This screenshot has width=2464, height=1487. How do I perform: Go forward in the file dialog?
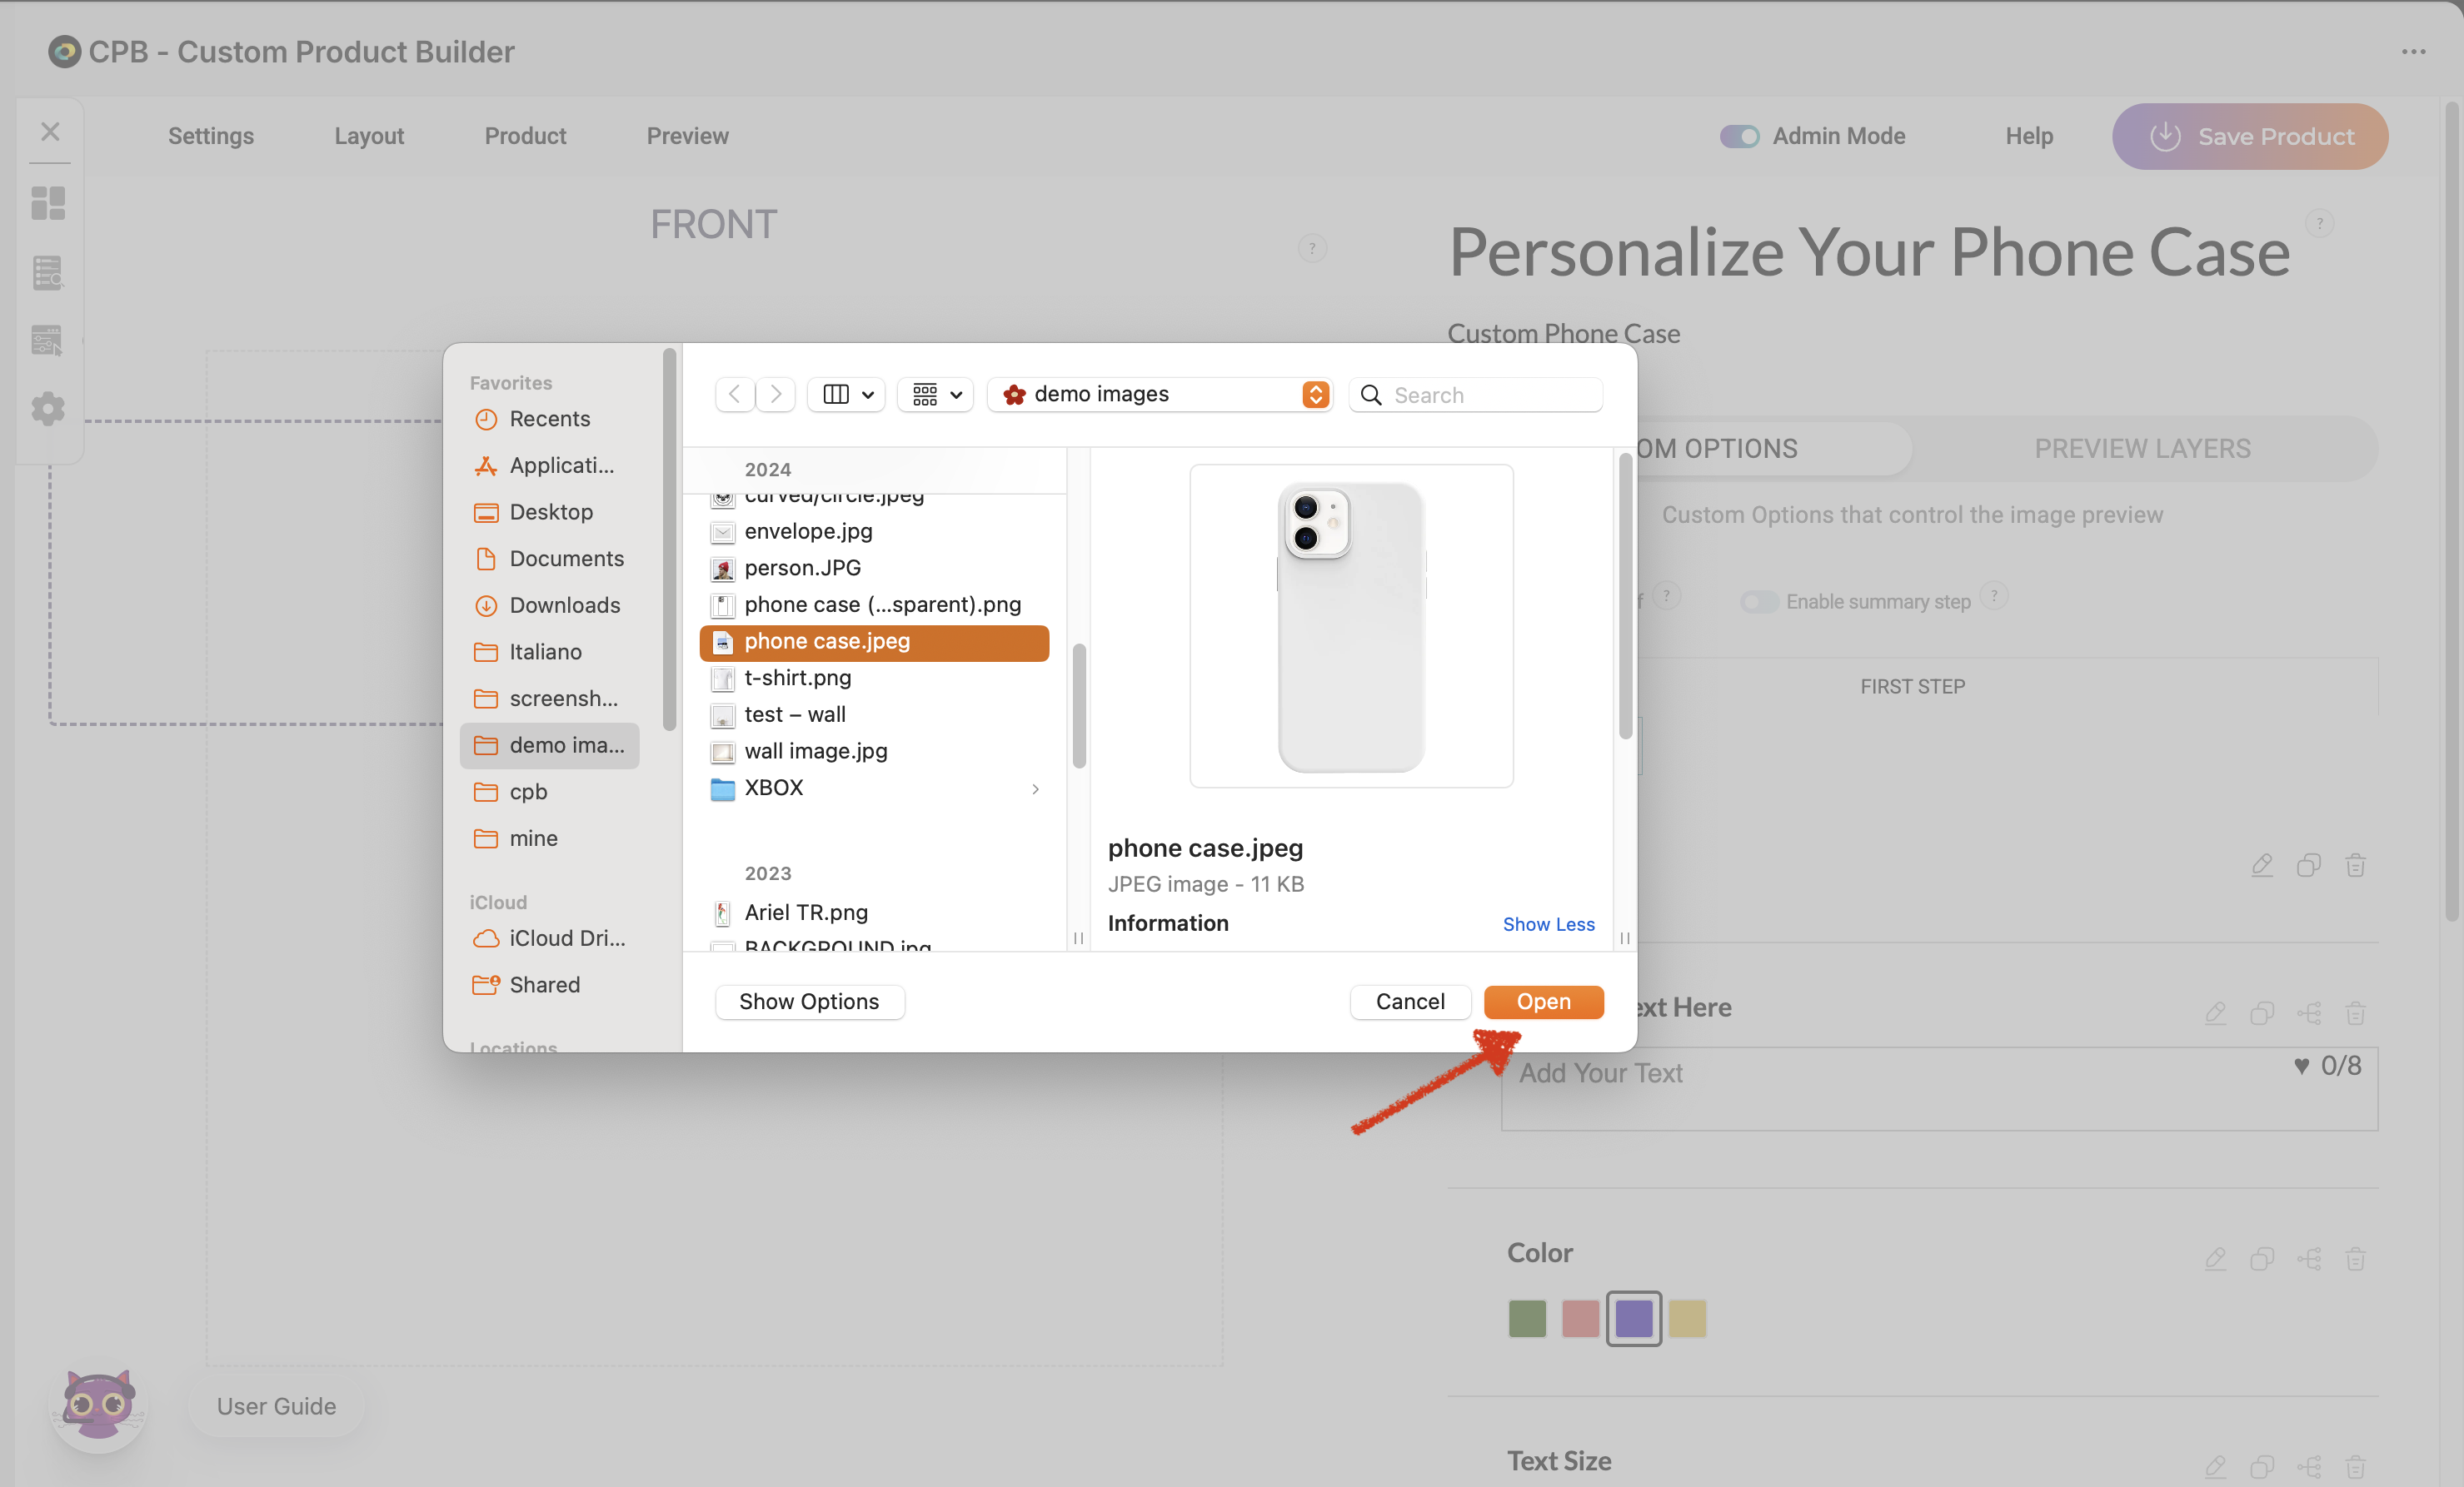(x=775, y=394)
